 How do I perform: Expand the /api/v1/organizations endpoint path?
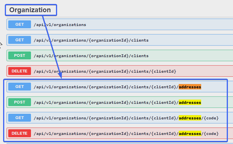coord(60,25)
